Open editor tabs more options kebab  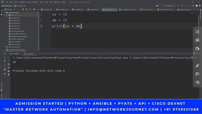pos(198,9)
